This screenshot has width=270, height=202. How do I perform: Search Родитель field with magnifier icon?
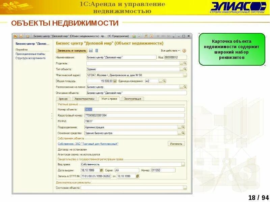[x=185, y=63]
